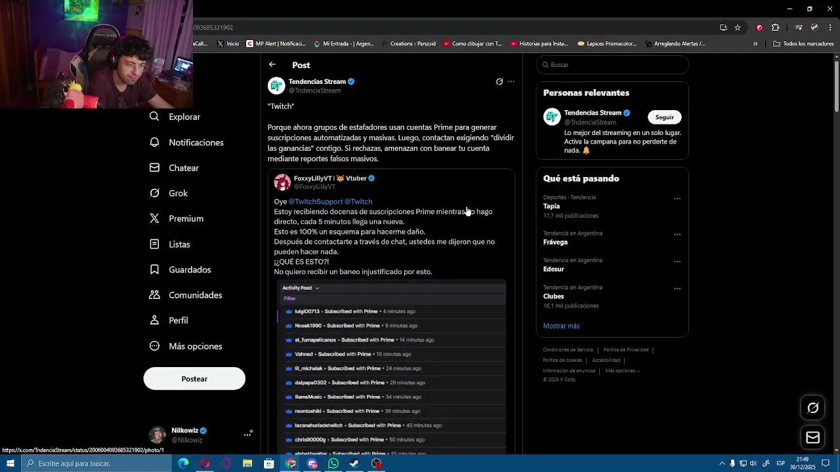Expand hidden bookmarks chevron

(x=755, y=44)
